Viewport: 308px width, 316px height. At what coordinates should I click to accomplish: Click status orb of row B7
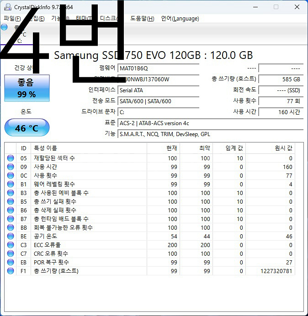coord(11,219)
